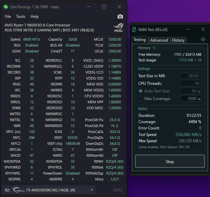Click the 6600 MT/s speed value

tap(32, 39)
